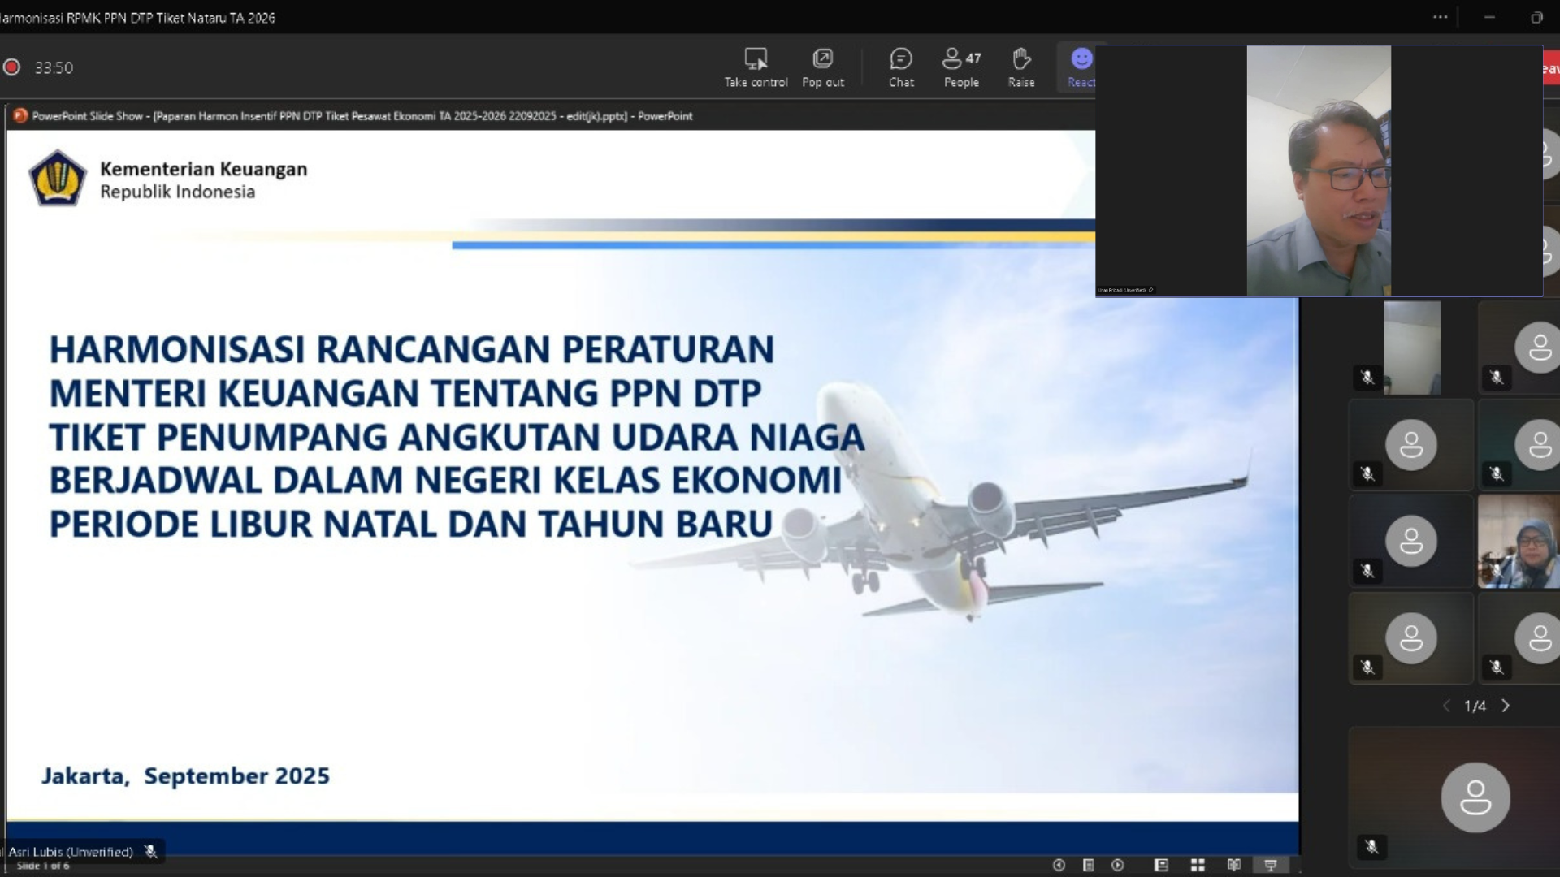Click the Republik Indonesia text
This screenshot has width=1560, height=877.
177,192
